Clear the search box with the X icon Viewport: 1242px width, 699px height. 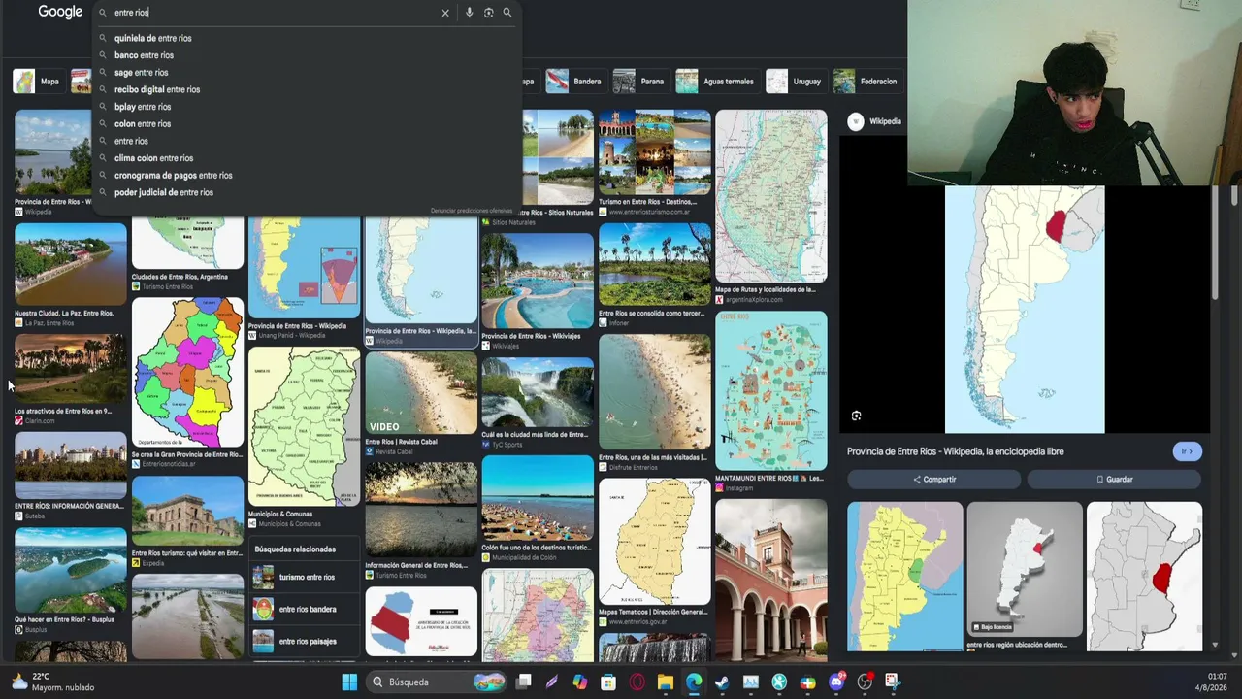pyautogui.click(x=445, y=13)
